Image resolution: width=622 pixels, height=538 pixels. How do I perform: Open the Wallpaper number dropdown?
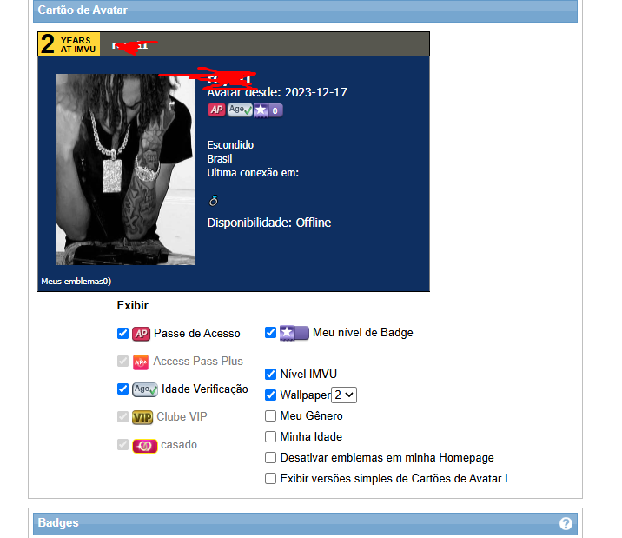point(344,395)
